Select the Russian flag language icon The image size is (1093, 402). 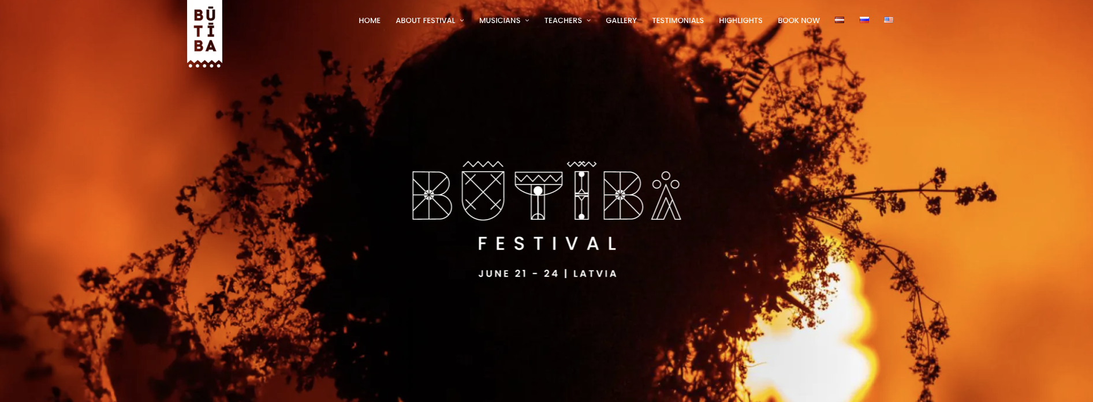coord(864,20)
